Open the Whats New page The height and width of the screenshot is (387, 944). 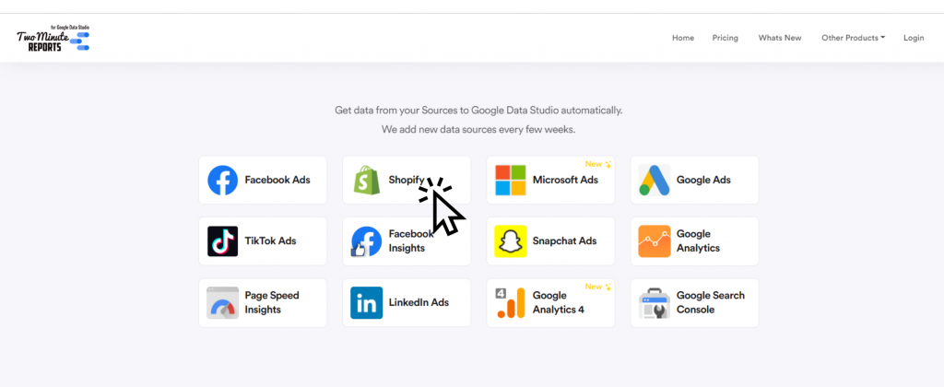coord(780,38)
